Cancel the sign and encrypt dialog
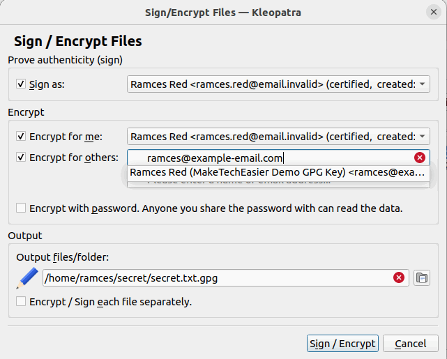The width and height of the screenshot is (447, 359). 410,344
